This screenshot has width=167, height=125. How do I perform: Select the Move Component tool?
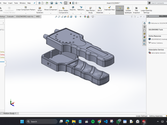[51, 9]
